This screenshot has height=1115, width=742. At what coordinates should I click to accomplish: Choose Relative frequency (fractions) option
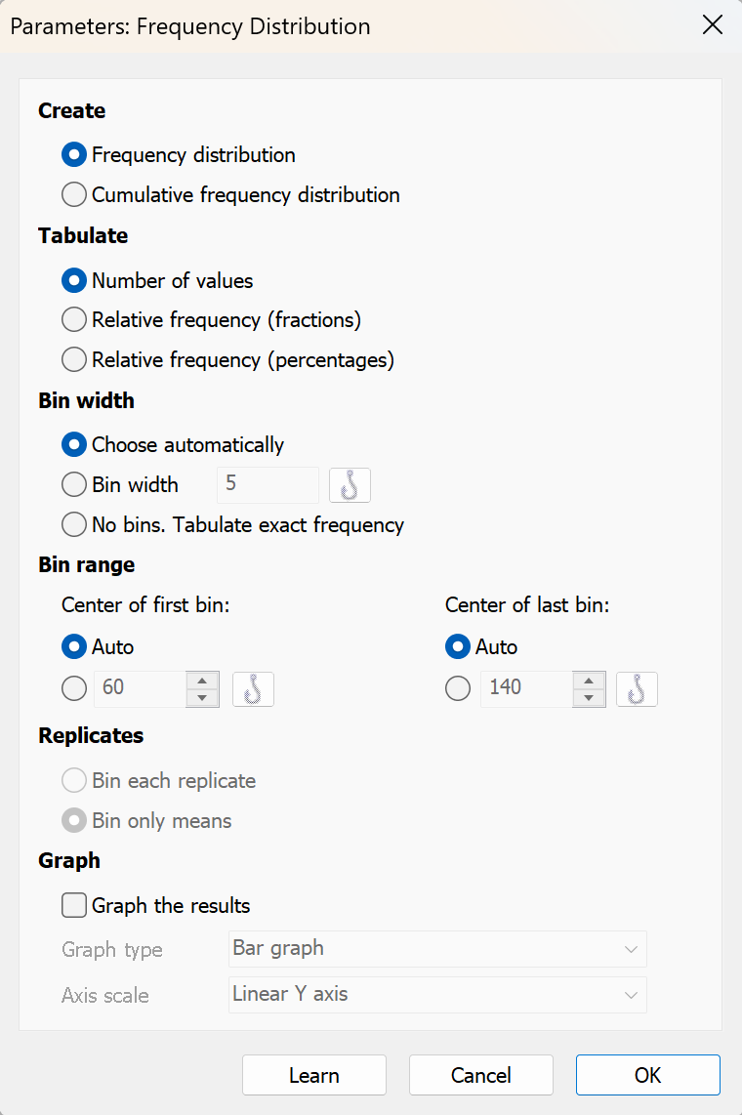click(x=74, y=320)
